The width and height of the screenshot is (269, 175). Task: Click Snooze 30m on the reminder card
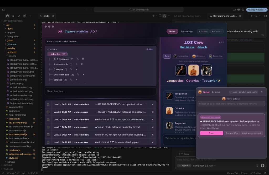click(x=232, y=133)
